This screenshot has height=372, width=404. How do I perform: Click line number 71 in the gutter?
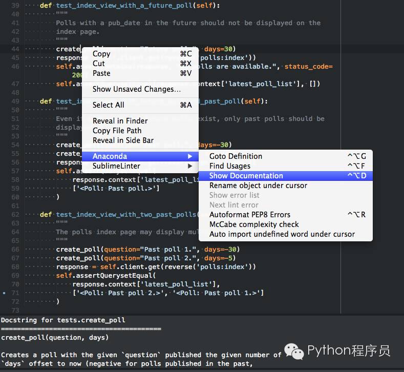(x=15, y=293)
